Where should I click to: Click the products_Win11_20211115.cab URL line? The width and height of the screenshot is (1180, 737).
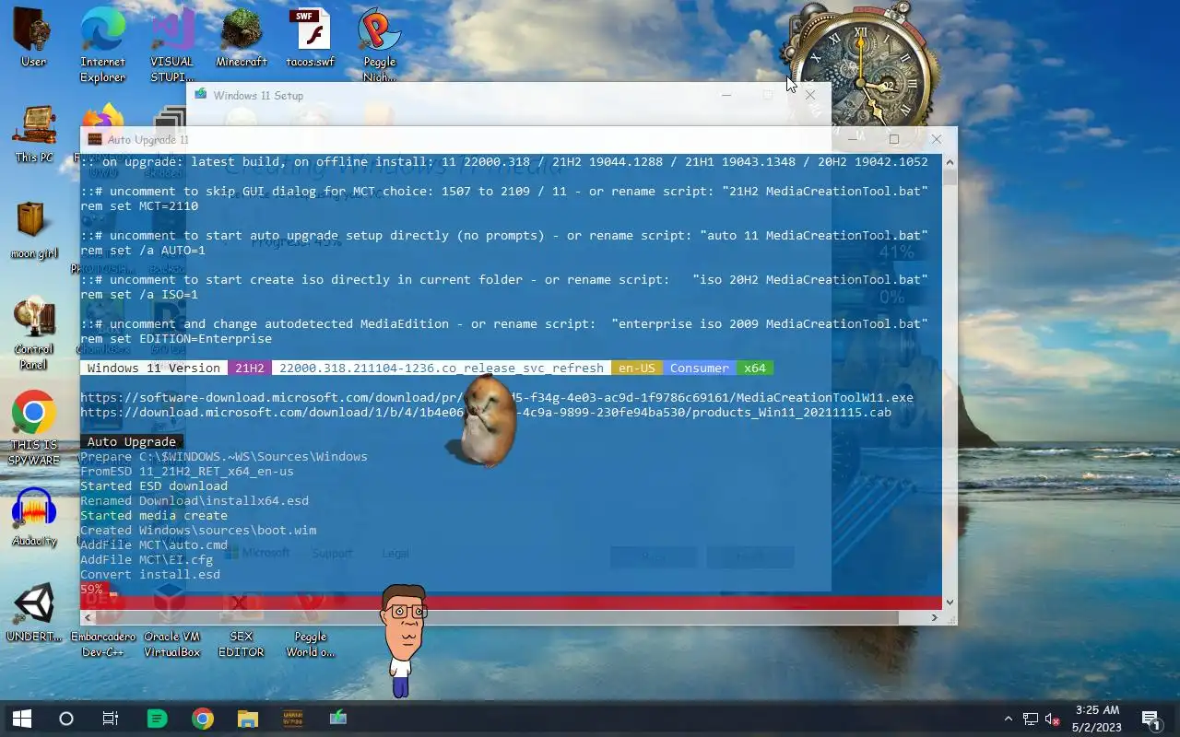coord(486,413)
